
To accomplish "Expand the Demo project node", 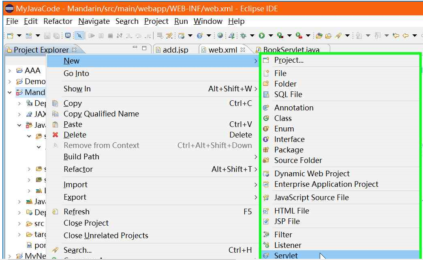I will (10, 82).
